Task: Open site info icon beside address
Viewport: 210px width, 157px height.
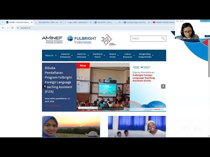Action: (x=18, y=28)
